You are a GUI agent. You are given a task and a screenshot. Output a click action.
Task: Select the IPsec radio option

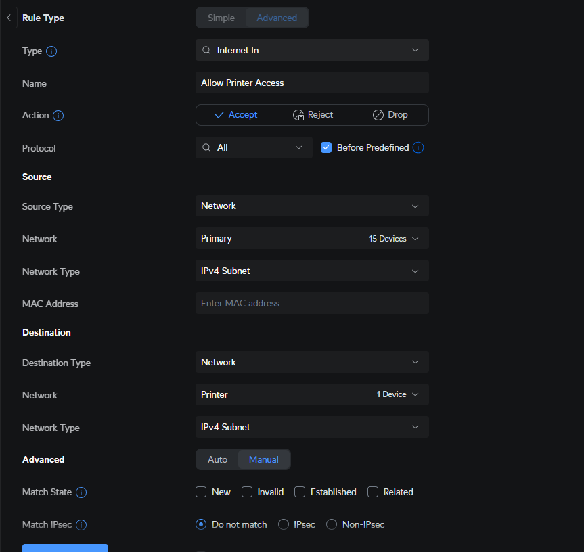(284, 524)
